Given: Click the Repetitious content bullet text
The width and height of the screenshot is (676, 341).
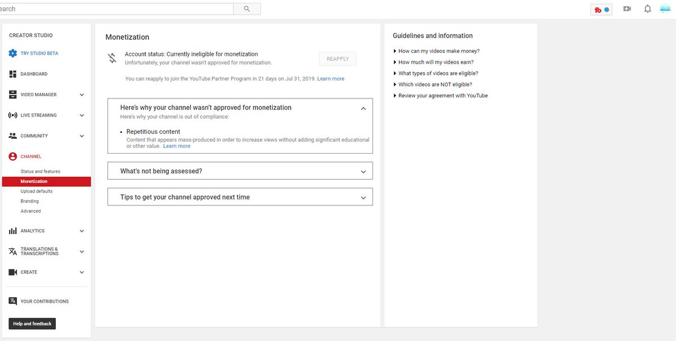Looking at the screenshot, I should point(153,132).
